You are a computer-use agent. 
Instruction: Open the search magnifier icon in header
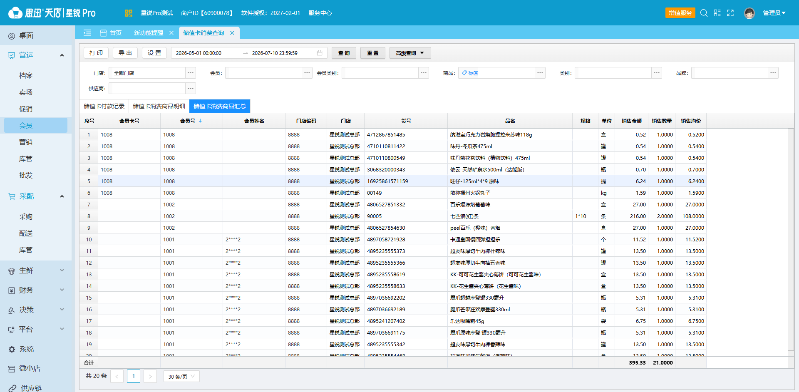(x=704, y=13)
